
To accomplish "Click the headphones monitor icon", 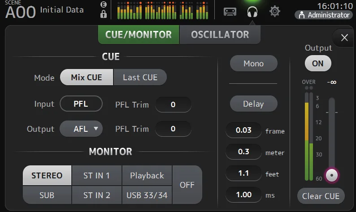I will pyautogui.click(x=252, y=12).
